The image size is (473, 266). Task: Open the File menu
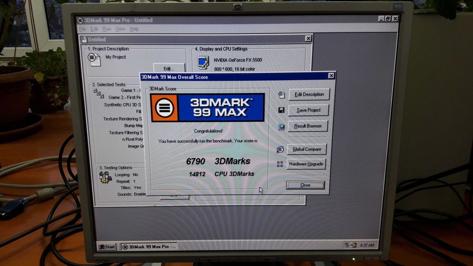pyautogui.click(x=83, y=29)
